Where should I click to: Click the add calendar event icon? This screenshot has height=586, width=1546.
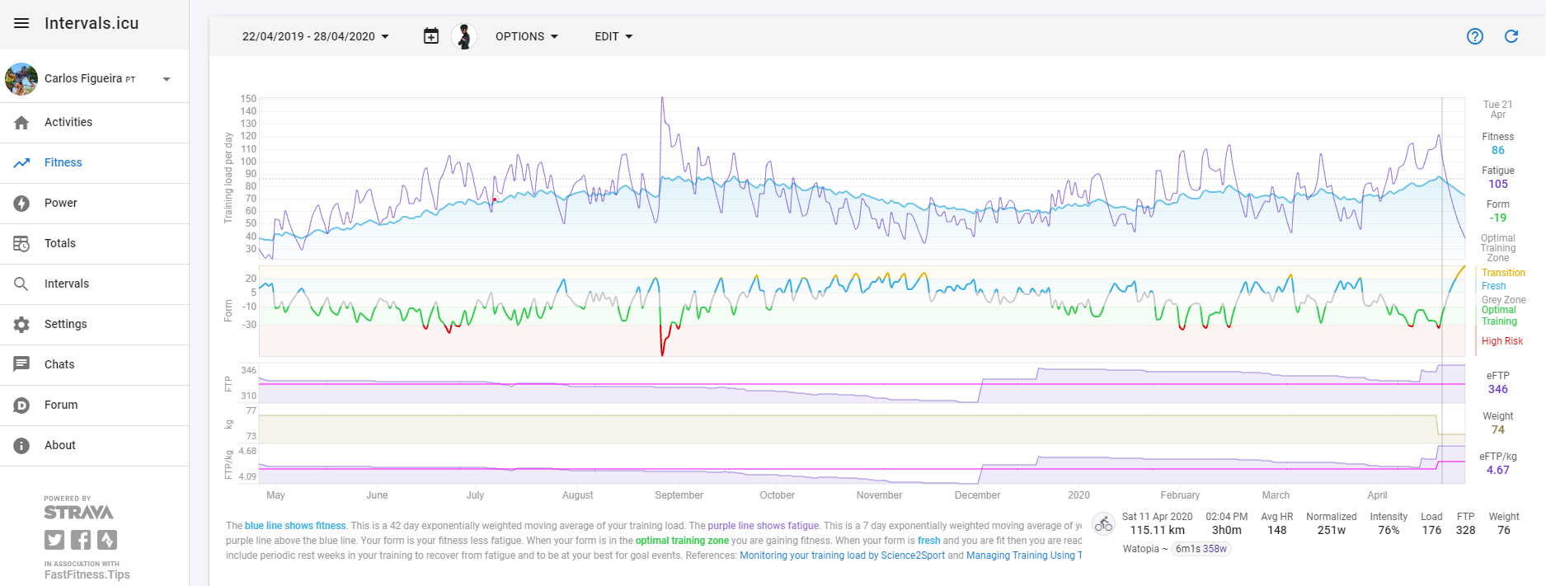pos(431,36)
